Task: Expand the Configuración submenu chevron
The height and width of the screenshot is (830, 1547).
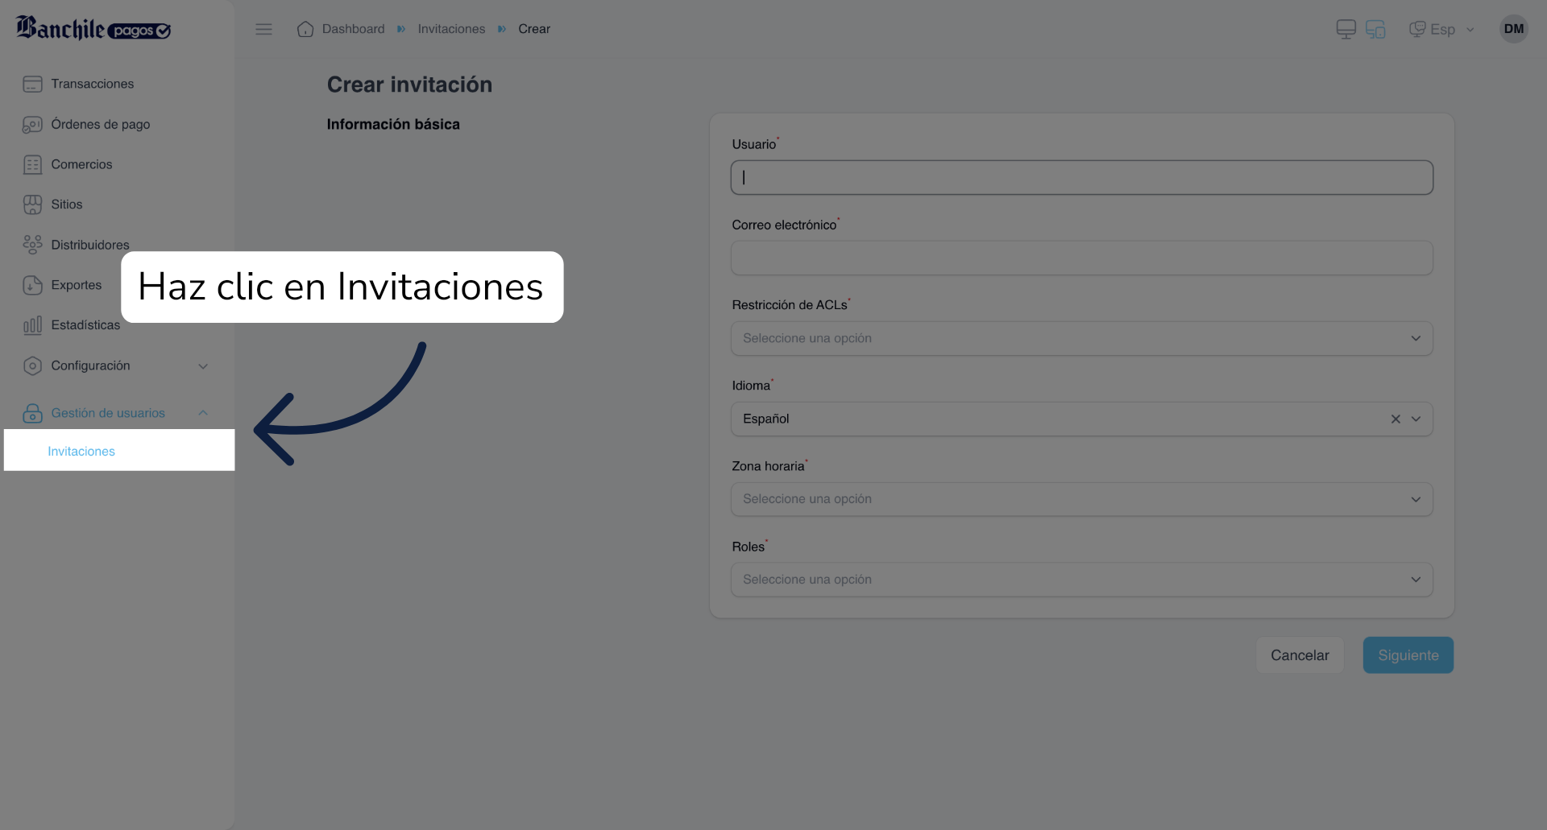Action: pyautogui.click(x=203, y=365)
